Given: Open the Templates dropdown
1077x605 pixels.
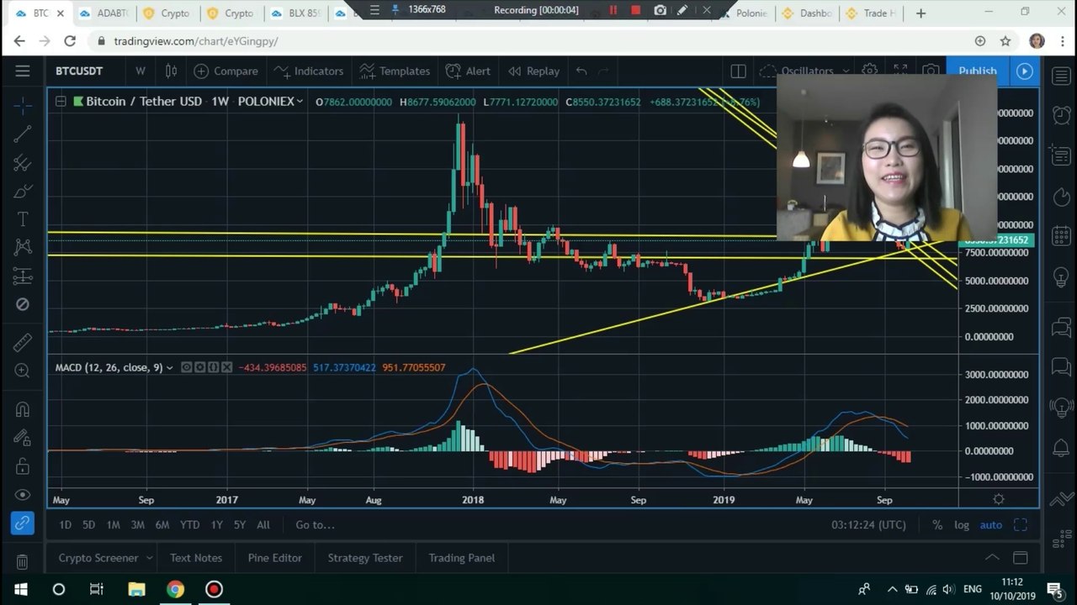Looking at the screenshot, I should pyautogui.click(x=395, y=71).
